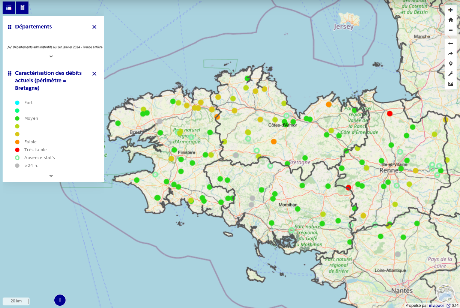
Task: Activate the horizontal measure arrows tool
Action: coord(450,43)
